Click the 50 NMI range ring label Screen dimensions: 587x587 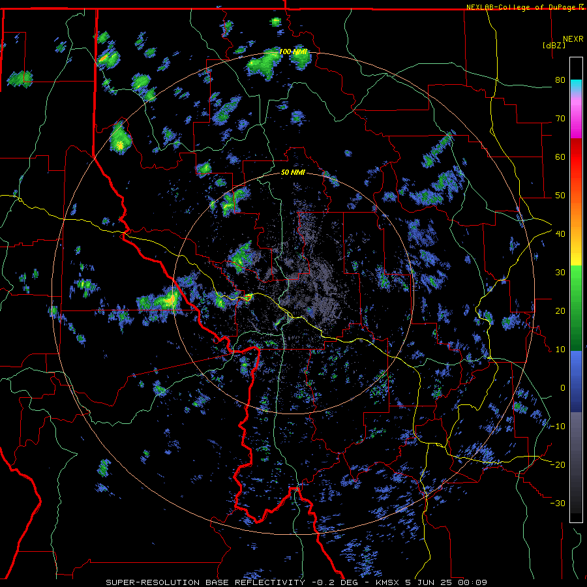pyautogui.click(x=293, y=173)
